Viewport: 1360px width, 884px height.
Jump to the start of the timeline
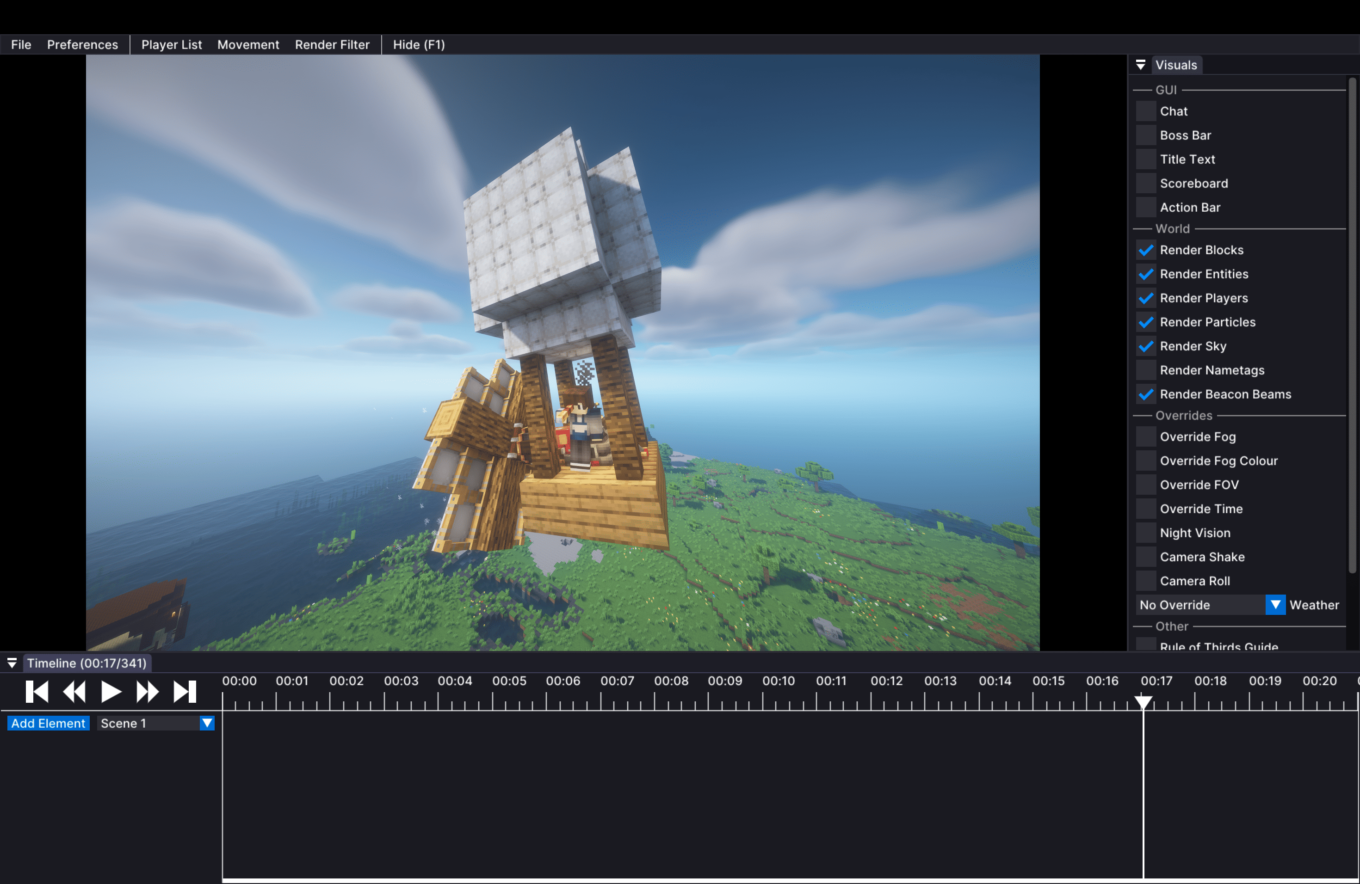point(37,692)
